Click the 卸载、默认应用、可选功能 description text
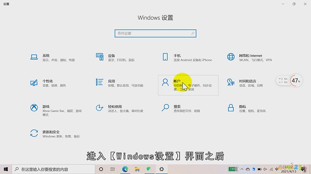Screen dimensions: 311x174 (x=126, y=85)
